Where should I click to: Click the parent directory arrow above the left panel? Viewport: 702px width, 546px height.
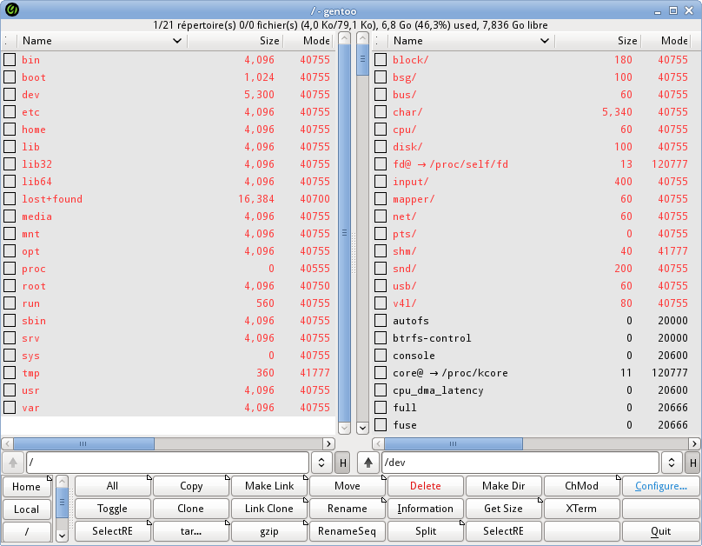point(12,463)
